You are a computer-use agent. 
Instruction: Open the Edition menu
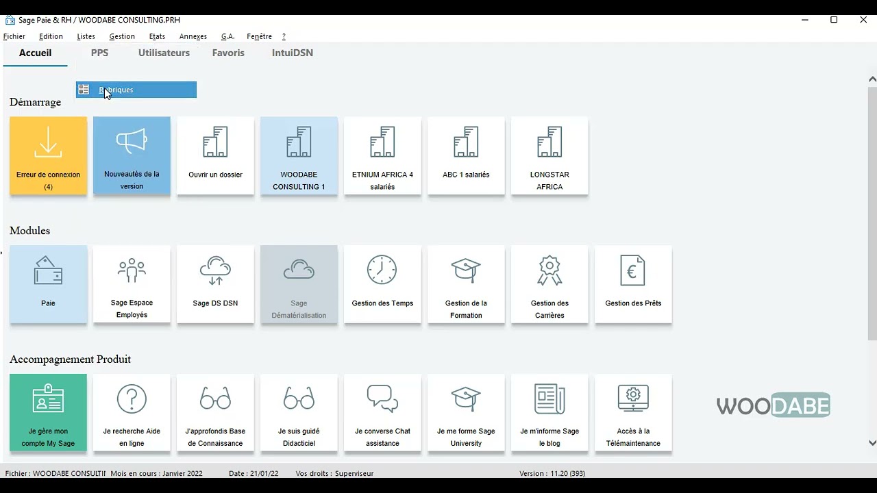pyautogui.click(x=51, y=36)
